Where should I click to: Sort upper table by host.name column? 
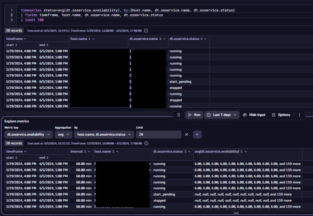tap(89, 39)
